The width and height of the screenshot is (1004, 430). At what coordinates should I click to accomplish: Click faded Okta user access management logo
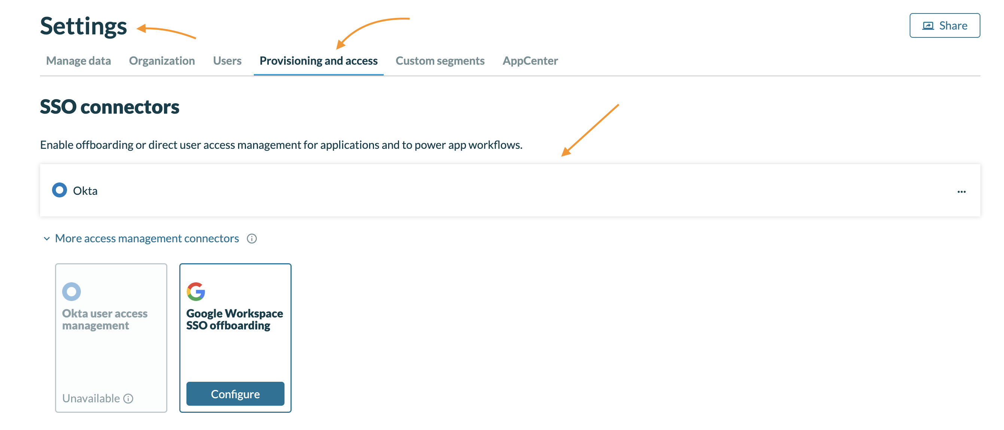tap(72, 292)
